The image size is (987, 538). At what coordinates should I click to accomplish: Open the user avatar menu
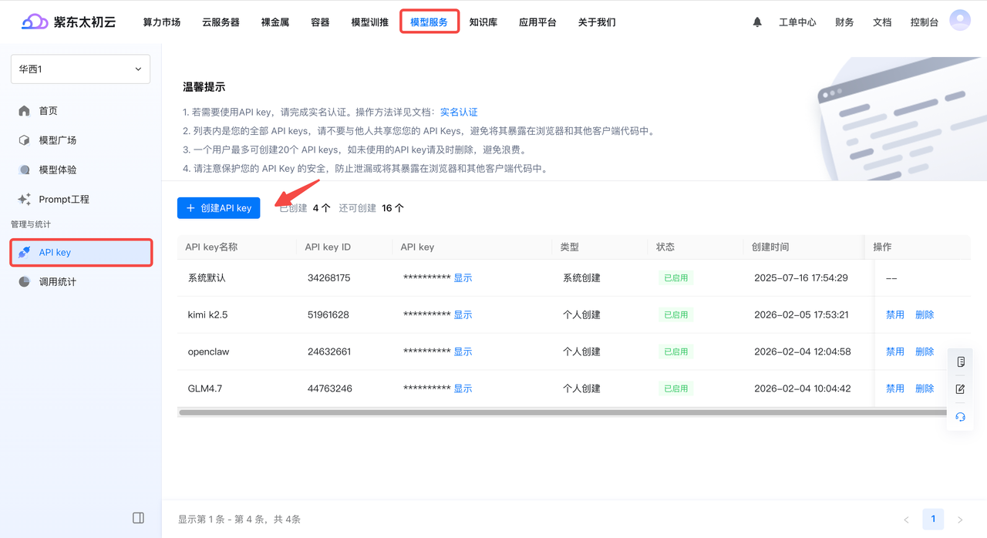959,19
